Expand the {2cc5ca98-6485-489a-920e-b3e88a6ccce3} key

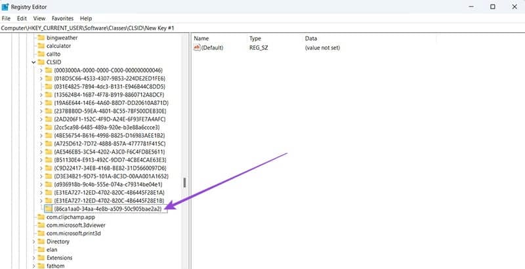click(x=41, y=127)
